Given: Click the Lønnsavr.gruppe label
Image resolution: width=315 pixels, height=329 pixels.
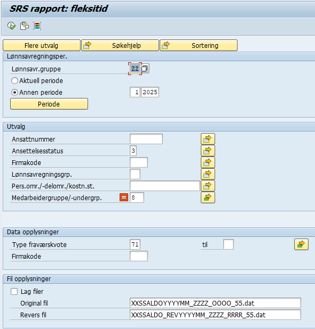Looking at the screenshot, I should pos(36,69).
